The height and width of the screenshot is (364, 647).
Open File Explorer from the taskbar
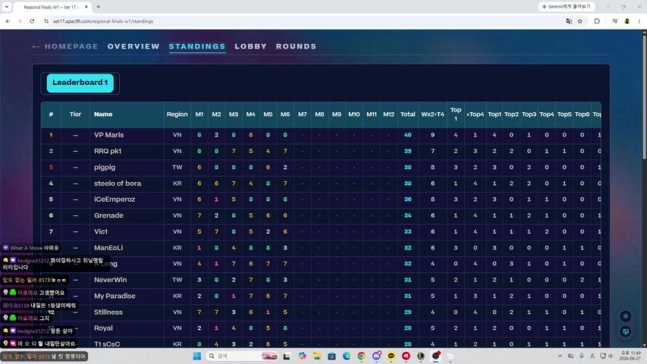pyautogui.click(x=317, y=356)
